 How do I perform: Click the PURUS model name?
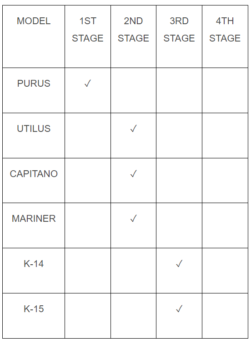34,84
